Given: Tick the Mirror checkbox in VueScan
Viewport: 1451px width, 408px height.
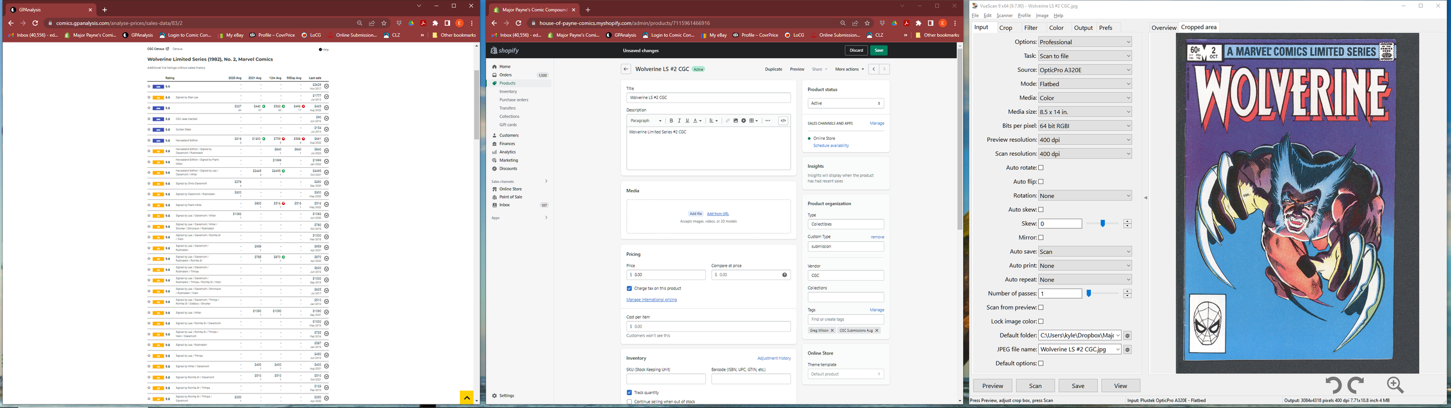Looking at the screenshot, I should coord(1041,238).
